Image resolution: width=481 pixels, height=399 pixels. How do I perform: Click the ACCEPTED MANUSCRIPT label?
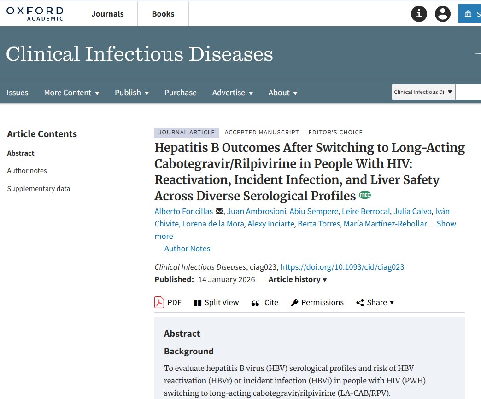pos(262,133)
